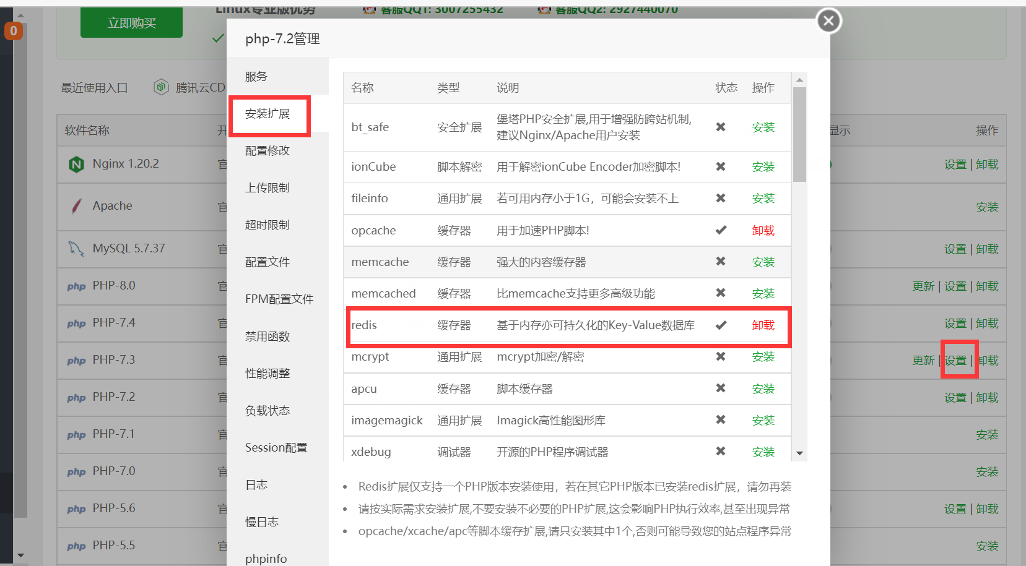The height and width of the screenshot is (566, 1026).
Task: Click the 腾讯云CD service icon
Action: pyautogui.click(x=160, y=87)
